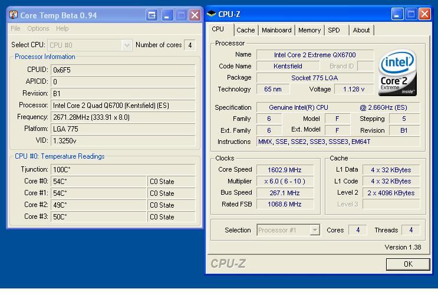Viewport: 438px width, 302px height.
Task: Click the VID field showing 1.3250v
Action: tap(123, 140)
